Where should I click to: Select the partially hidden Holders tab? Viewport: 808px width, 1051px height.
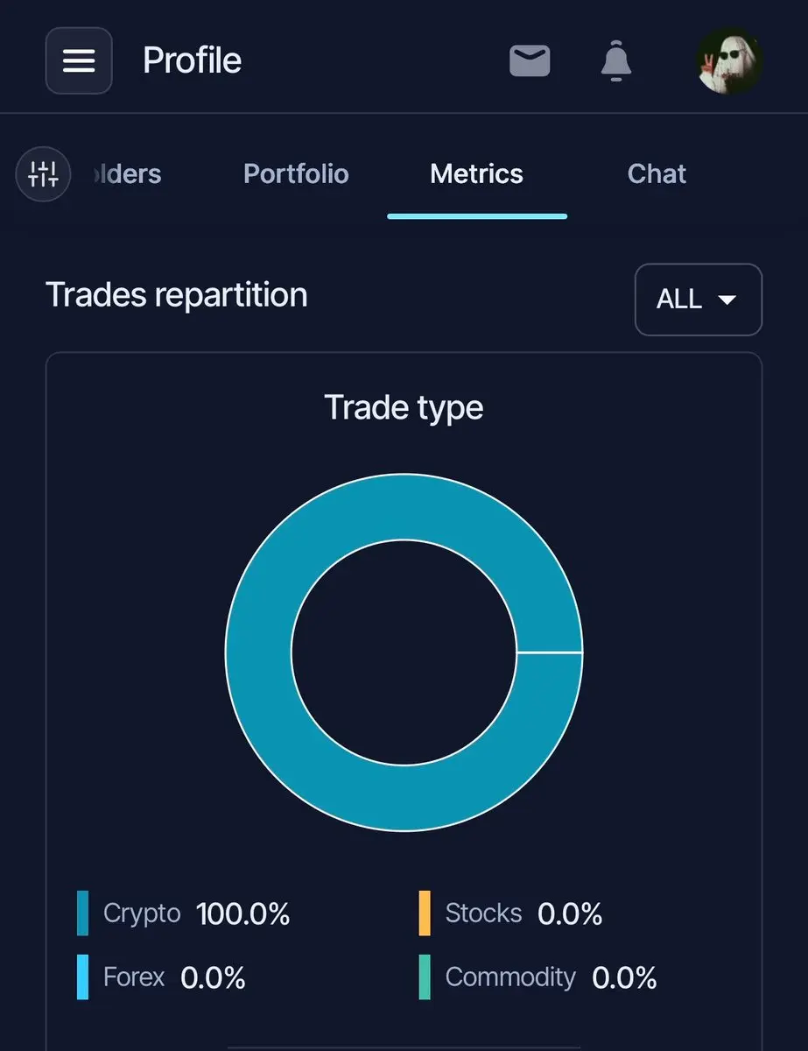(126, 173)
